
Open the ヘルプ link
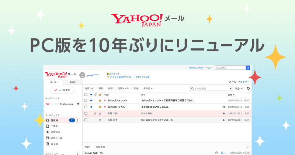tap(209, 68)
